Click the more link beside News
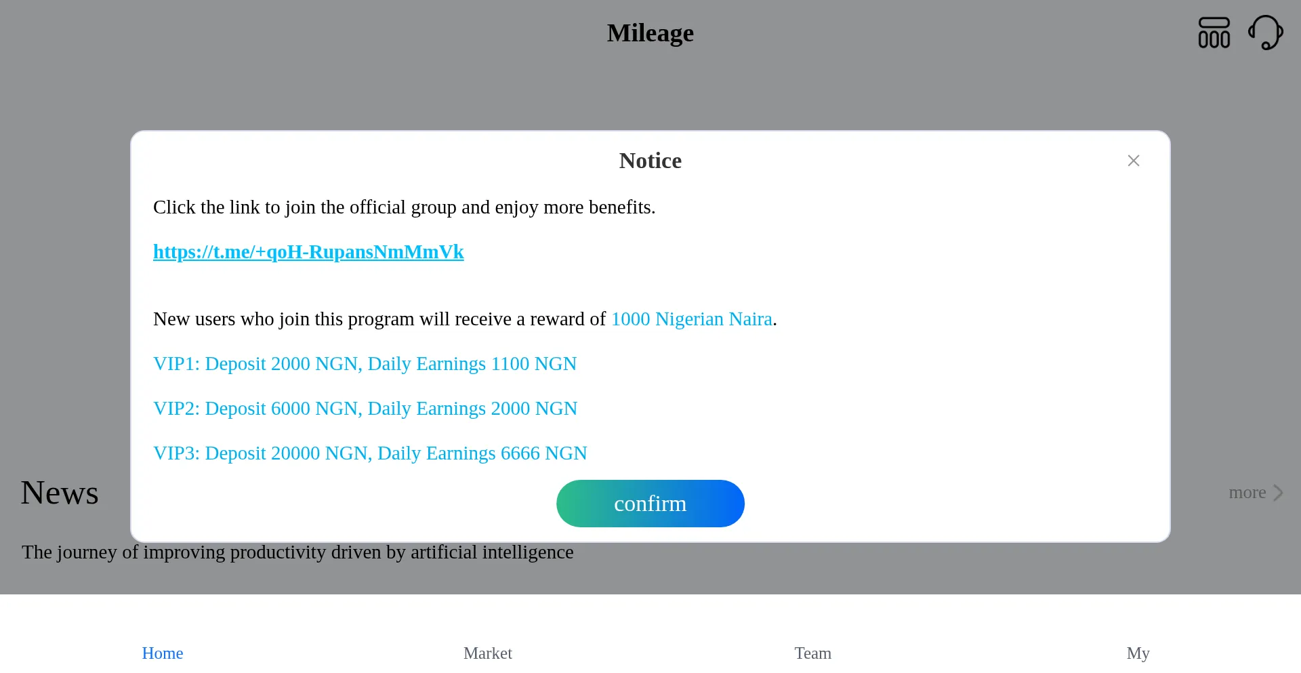The height and width of the screenshot is (673, 1301). [1247, 493]
